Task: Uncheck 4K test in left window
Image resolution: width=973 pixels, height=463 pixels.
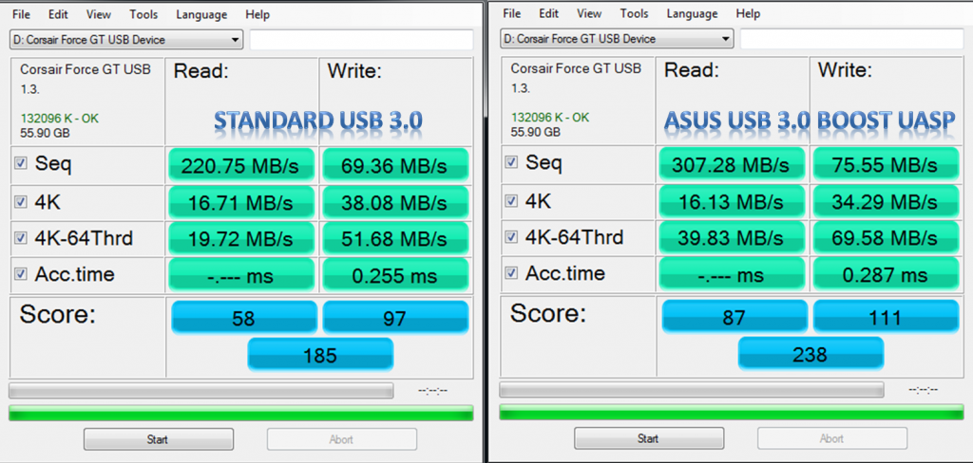Action: pyautogui.click(x=21, y=201)
